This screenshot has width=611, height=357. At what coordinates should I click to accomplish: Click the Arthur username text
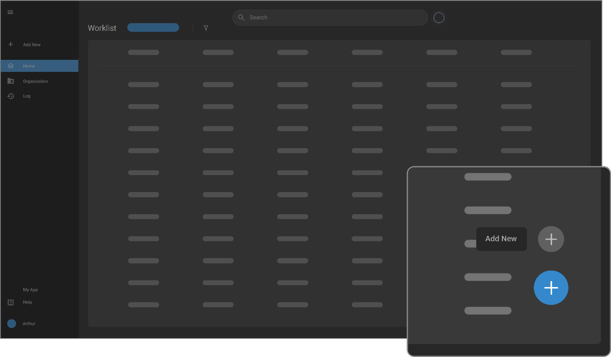29,324
